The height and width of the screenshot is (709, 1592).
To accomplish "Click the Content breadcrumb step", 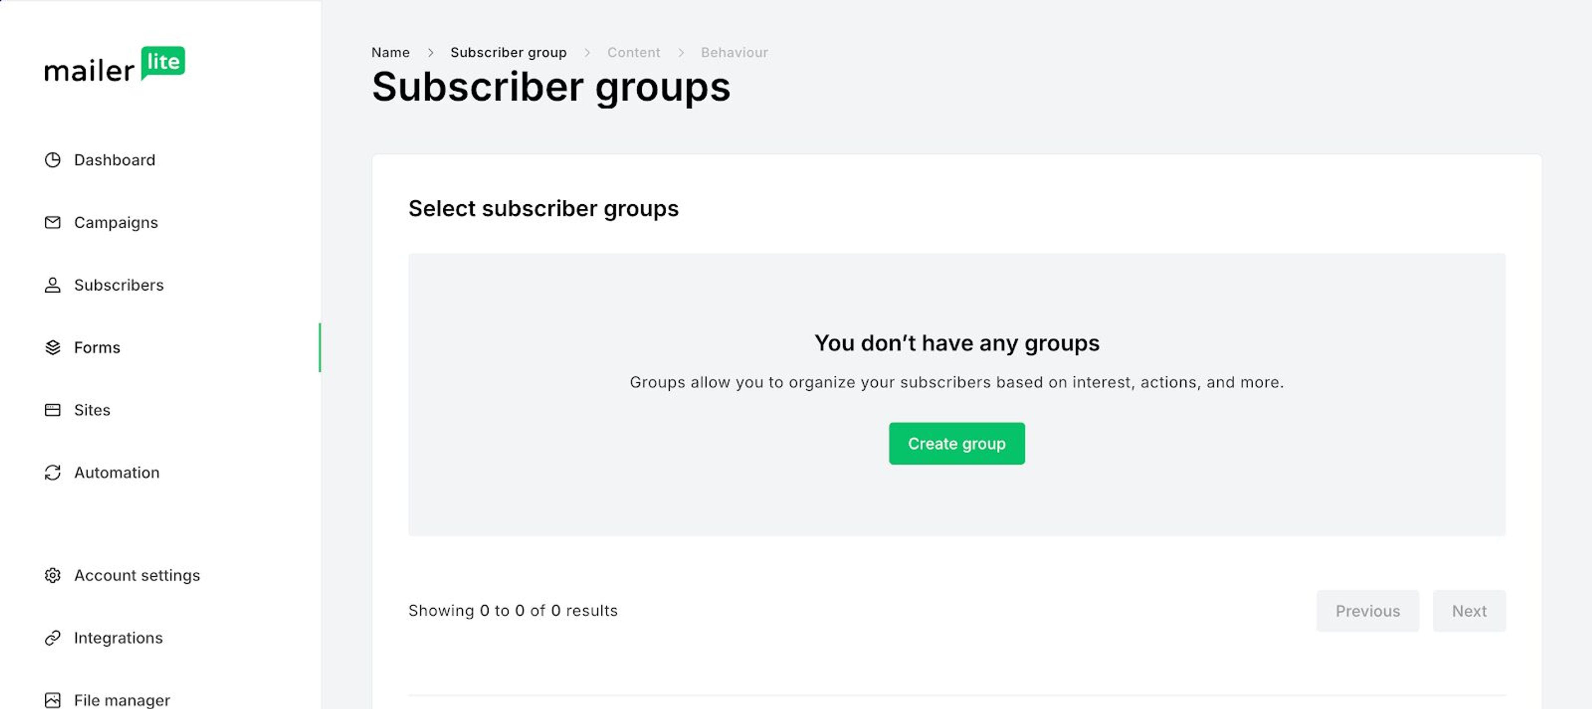I will (x=633, y=53).
